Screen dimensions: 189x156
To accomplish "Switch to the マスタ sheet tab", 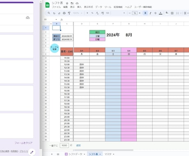I will coord(108,154).
